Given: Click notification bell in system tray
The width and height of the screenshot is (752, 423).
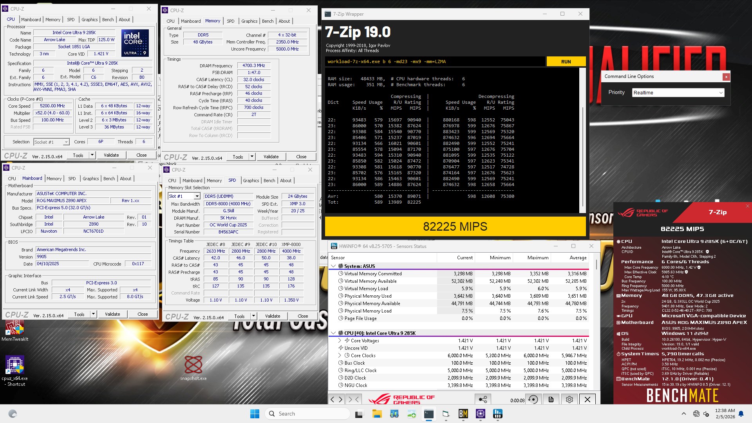Looking at the screenshot, I should pyautogui.click(x=741, y=414).
